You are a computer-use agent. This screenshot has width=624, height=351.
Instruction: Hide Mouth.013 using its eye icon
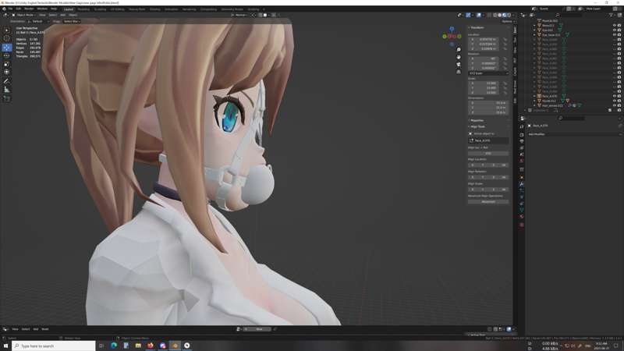click(x=614, y=101)
